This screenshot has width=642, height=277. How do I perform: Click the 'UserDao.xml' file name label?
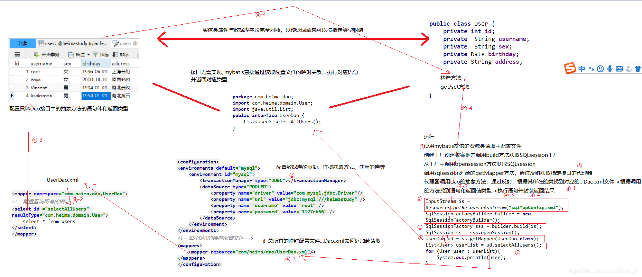63,180
